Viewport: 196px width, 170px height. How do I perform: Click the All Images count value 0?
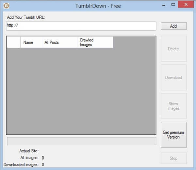tap(43, 158)
